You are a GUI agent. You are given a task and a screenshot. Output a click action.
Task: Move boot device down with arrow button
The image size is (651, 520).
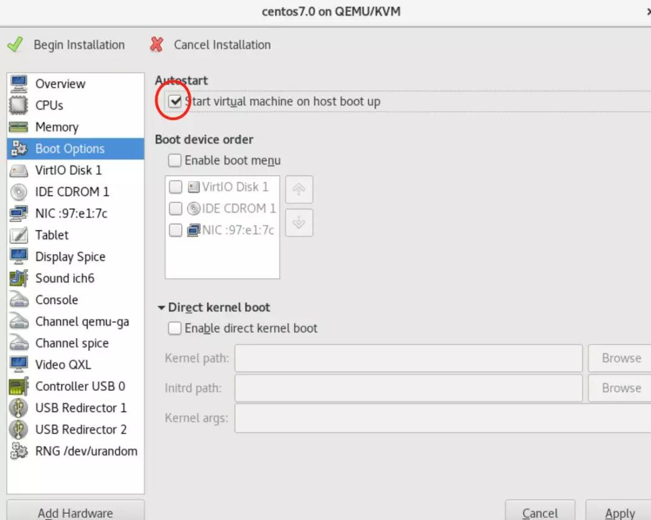pos(299,223)
